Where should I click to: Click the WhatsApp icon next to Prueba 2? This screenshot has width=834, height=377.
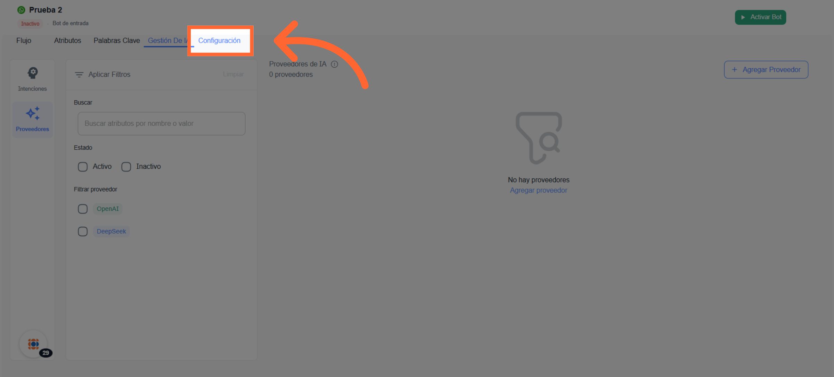21,10
